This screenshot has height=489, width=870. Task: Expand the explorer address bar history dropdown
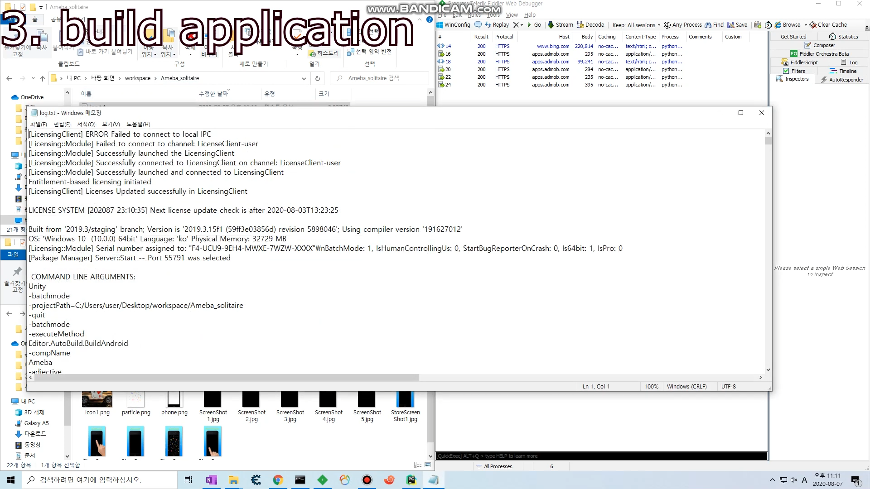pyautogui.click(x=304, y=78)
